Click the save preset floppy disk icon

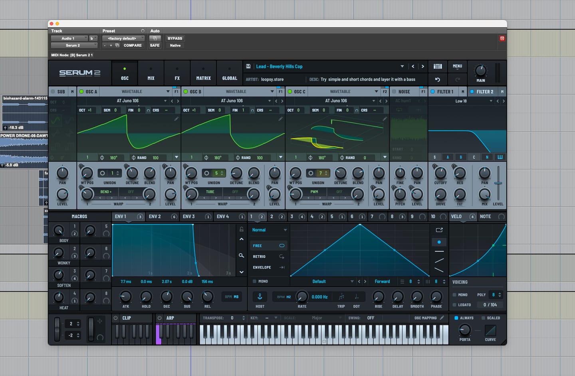tap(248, 66)
